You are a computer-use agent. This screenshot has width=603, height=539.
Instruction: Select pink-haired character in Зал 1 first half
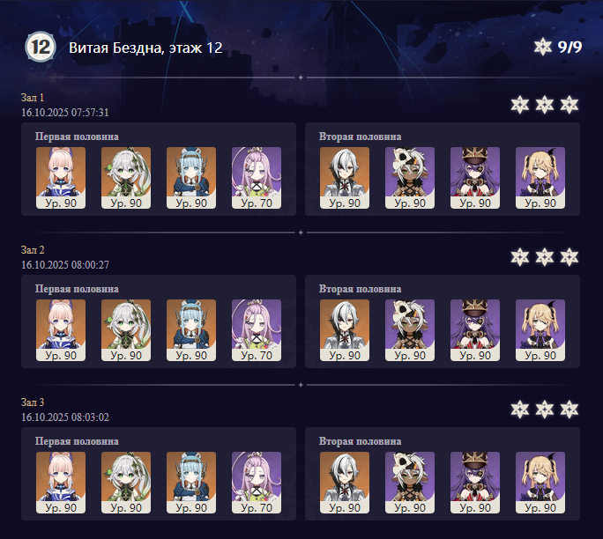[61, 178]
